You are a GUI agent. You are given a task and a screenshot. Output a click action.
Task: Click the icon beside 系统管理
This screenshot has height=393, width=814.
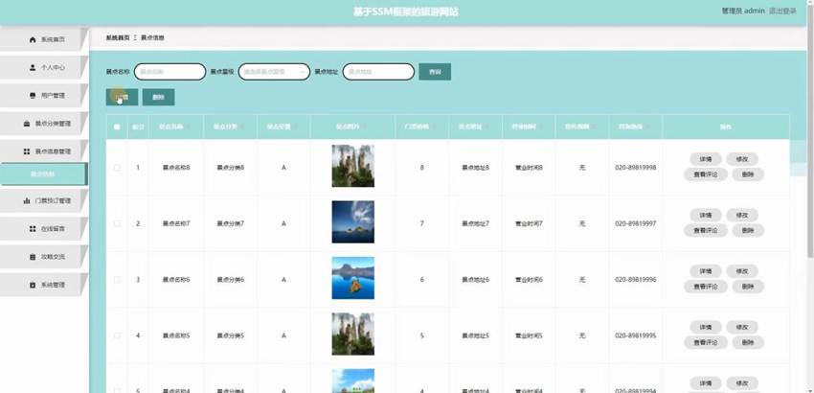pos(33,285)
